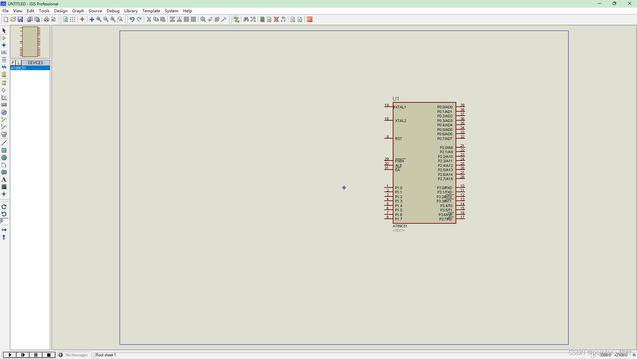Zoom in on the schematic
Screen dimensions: 637x359
click(x=99, y=19)
